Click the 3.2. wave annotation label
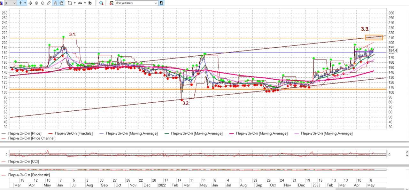Viewport: 409px width, 190px height. (x=186, y=103)
